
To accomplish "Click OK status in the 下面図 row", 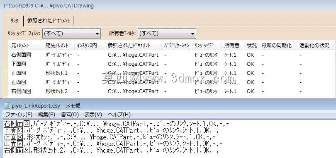I will tap(250, 64).
